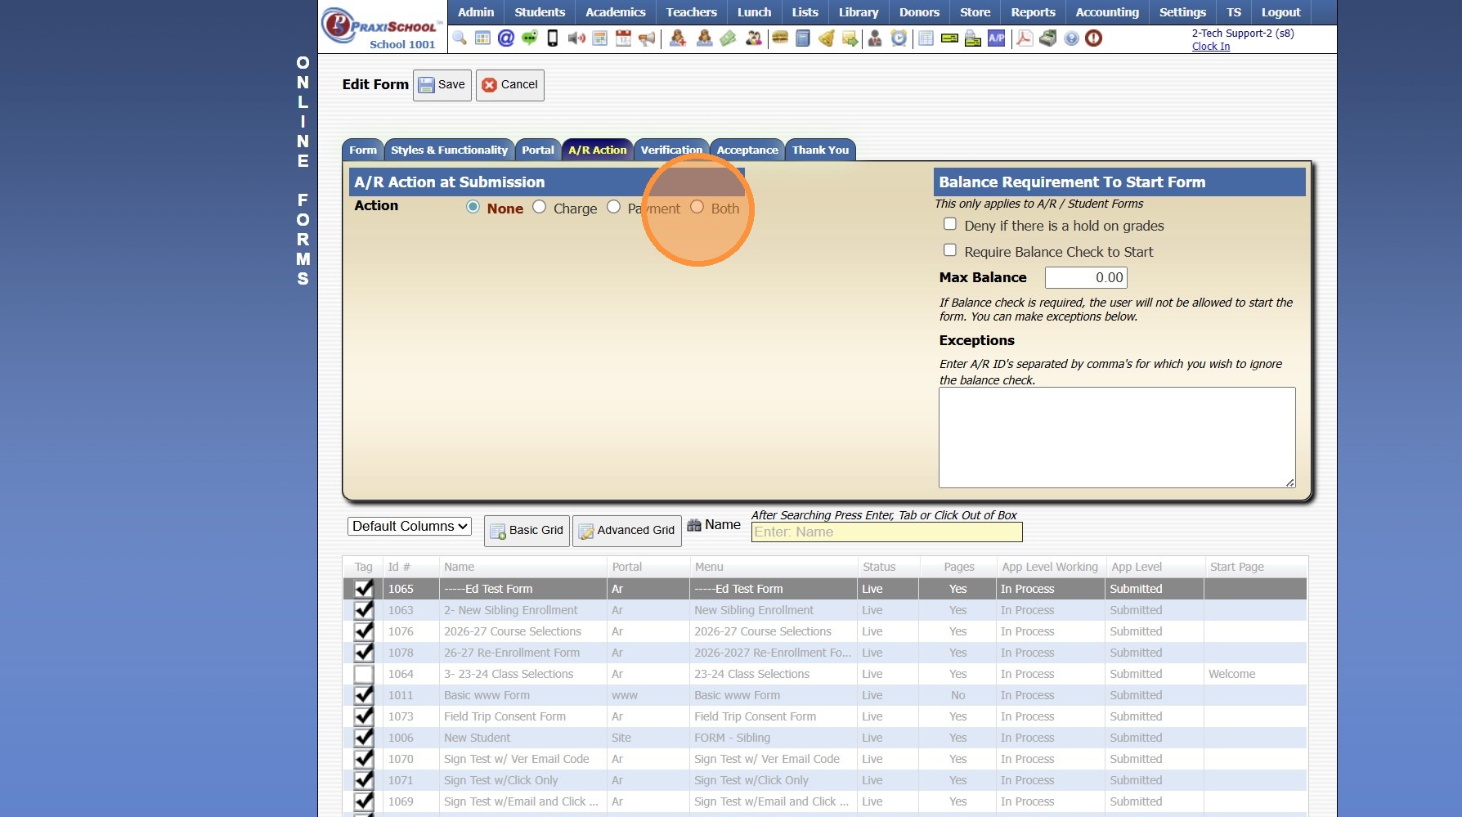Switch to the Acceptance tab
Screen dimensions: 1462x817
(747, 150)
